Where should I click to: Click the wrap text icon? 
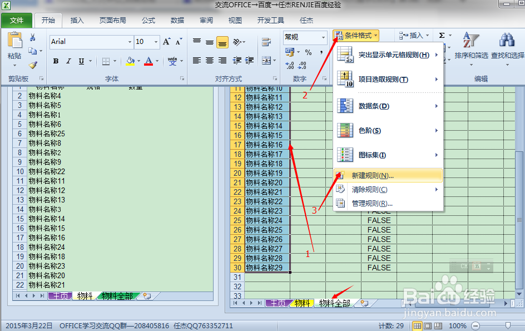pos(266,42)
